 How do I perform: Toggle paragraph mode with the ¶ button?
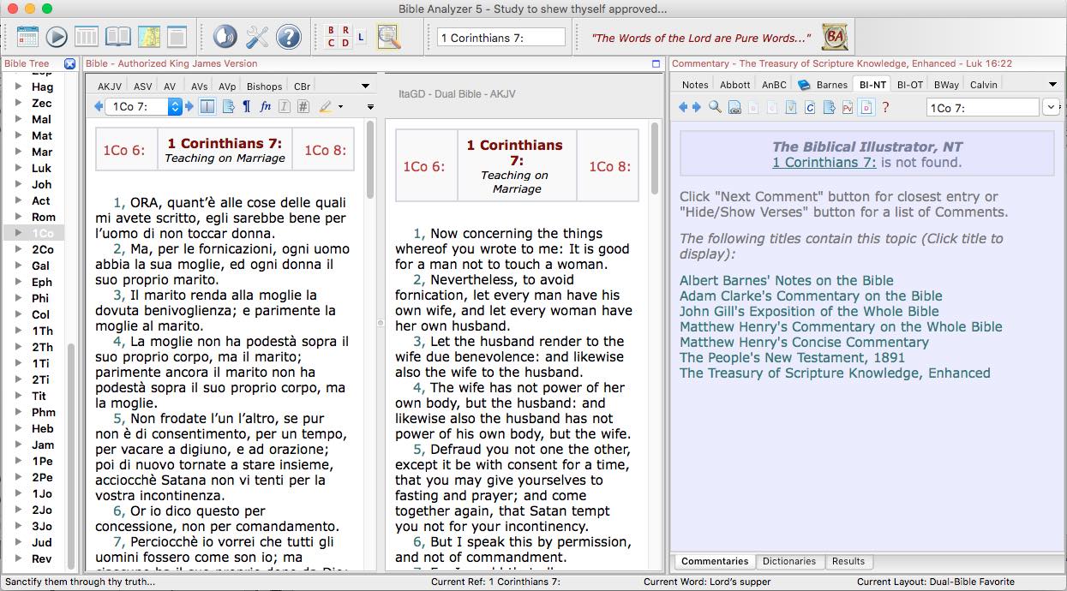pyautogui.click(x=247, y=107)
